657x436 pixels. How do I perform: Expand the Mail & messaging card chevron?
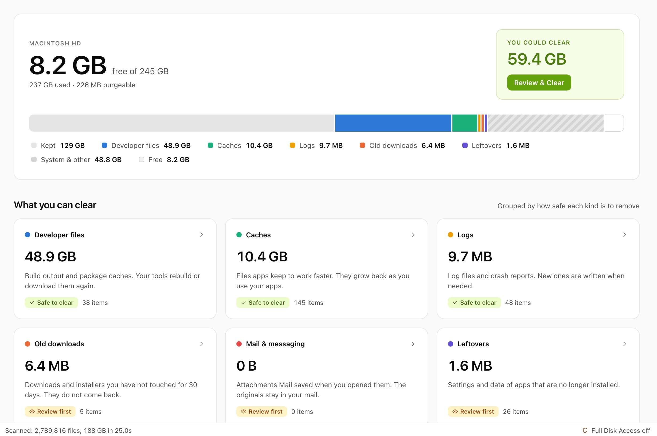pos(413,344)
